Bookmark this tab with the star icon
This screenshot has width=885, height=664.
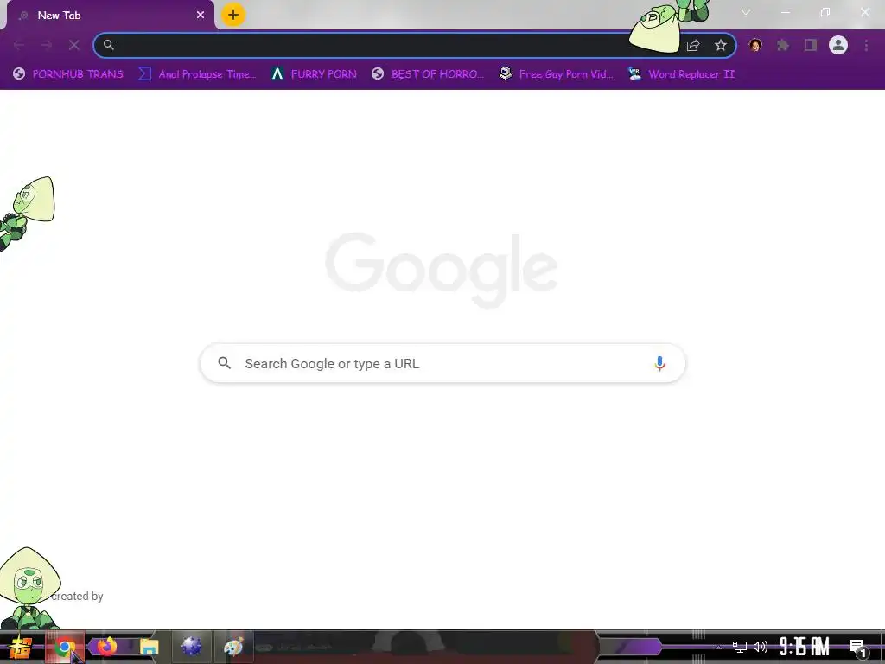point(721,45)
